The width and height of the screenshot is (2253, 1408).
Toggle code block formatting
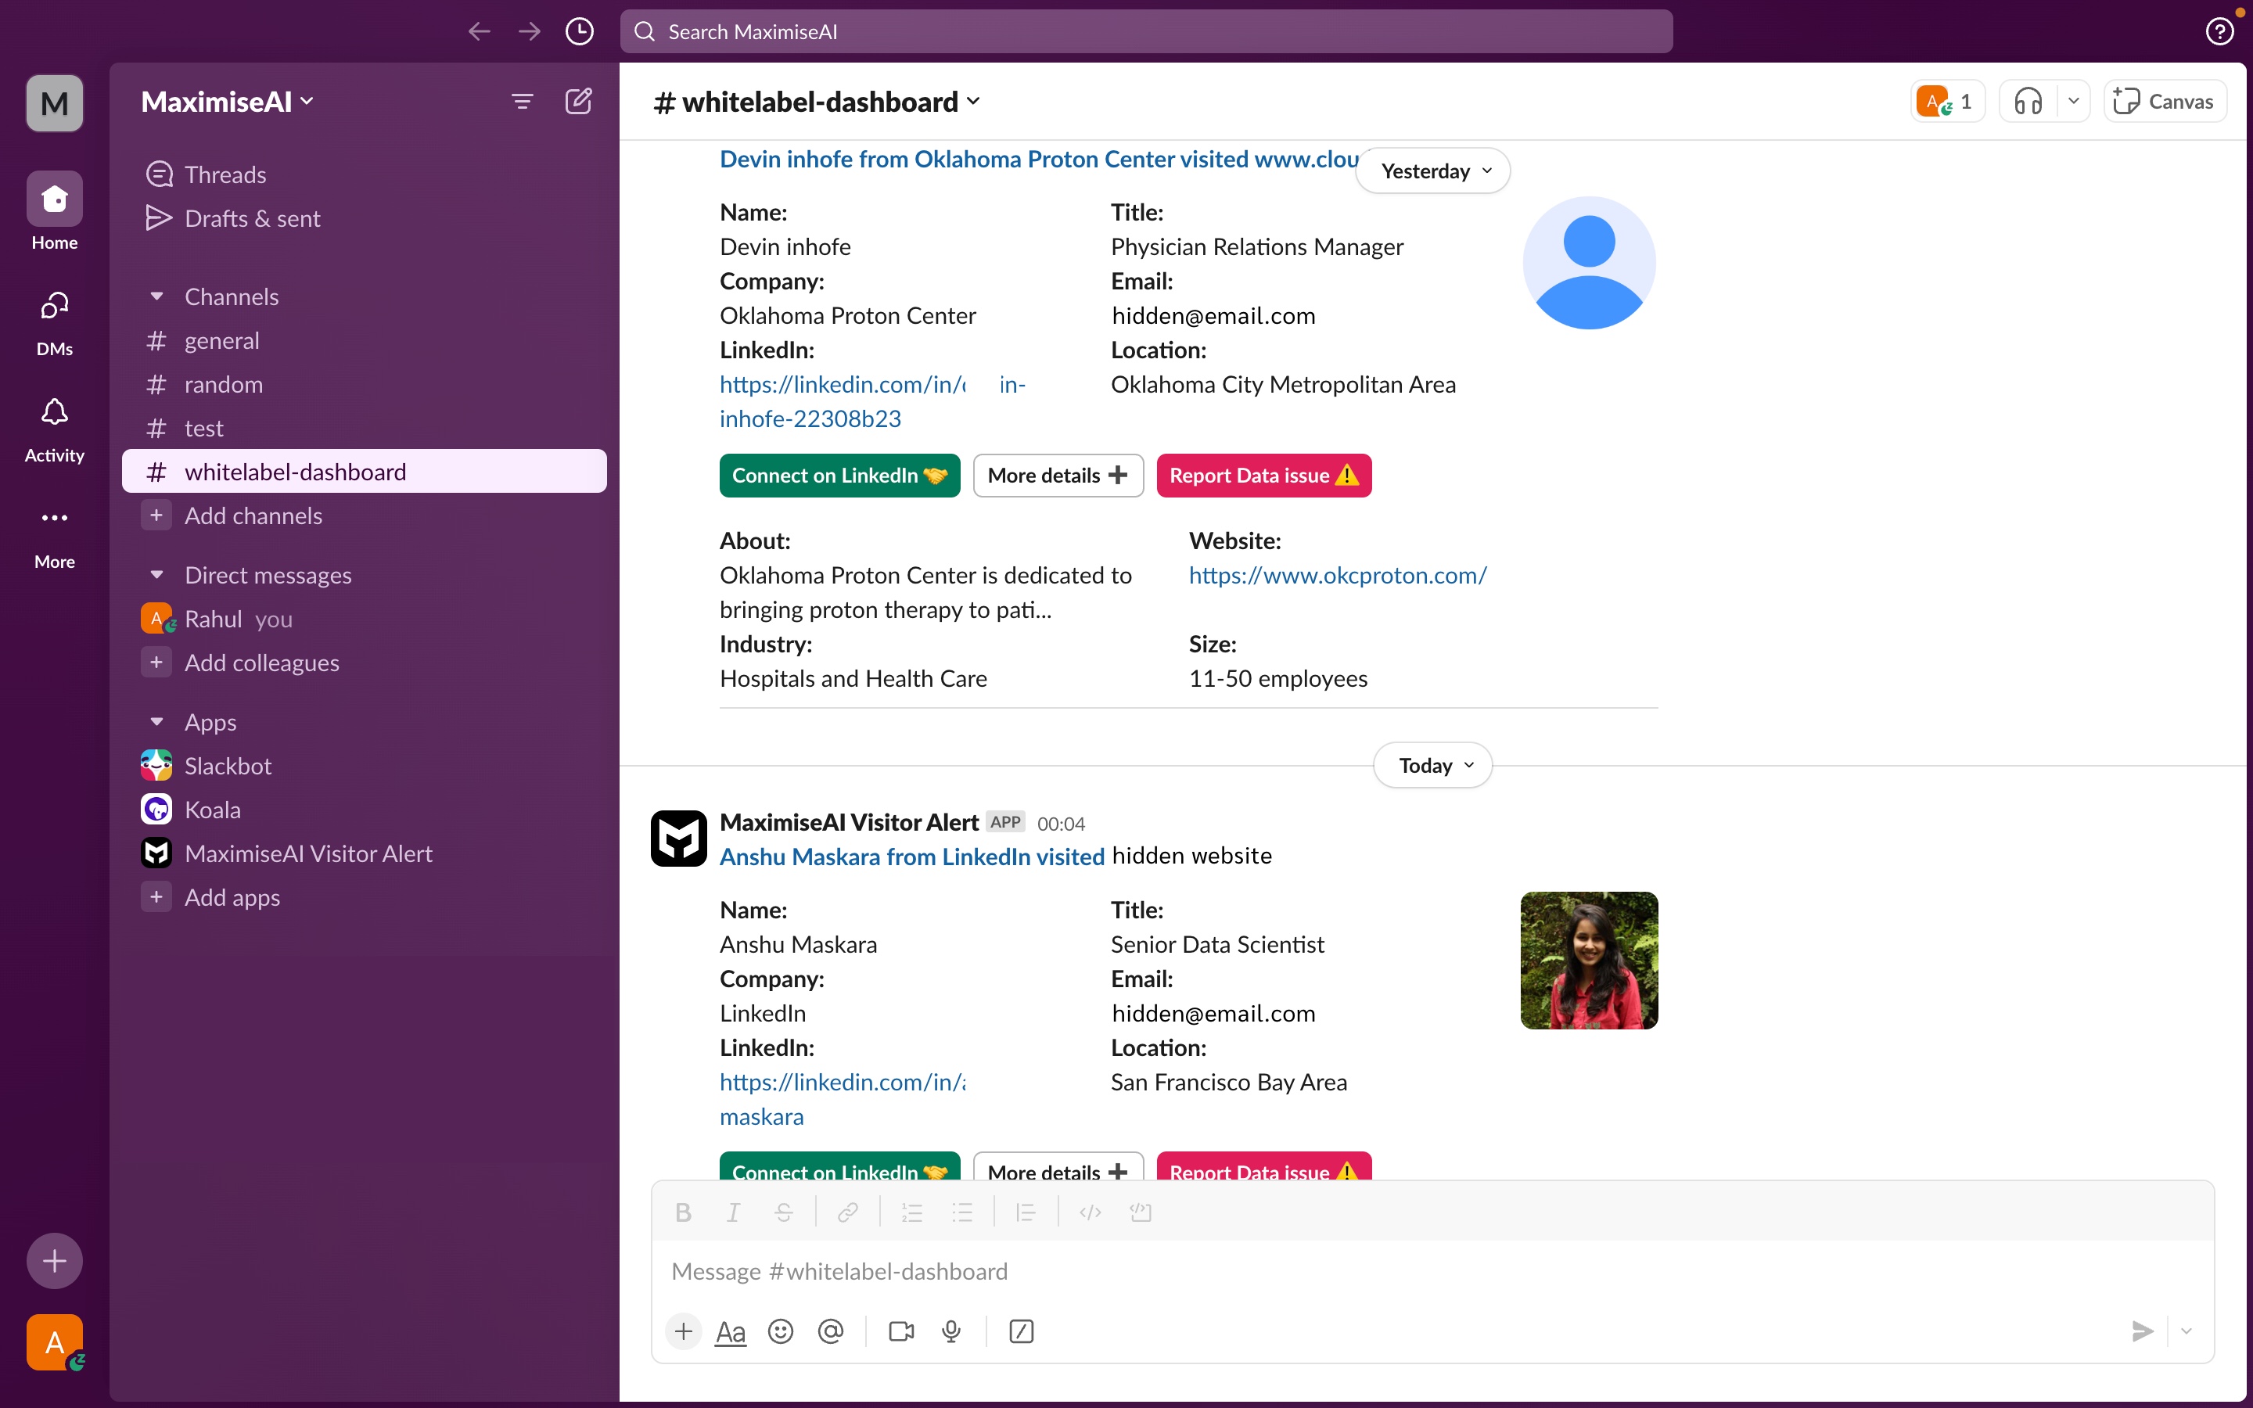point(1141,1212)
